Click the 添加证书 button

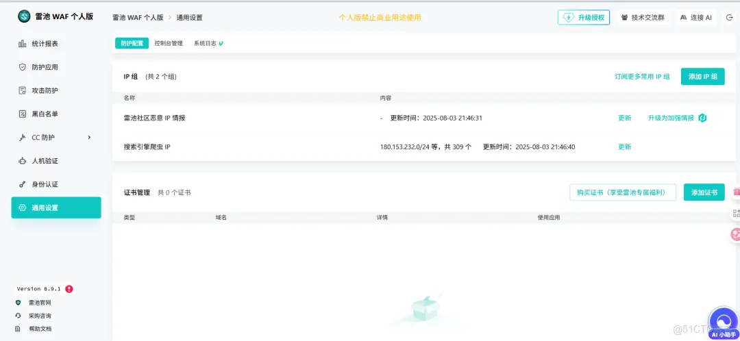(704, 192)
